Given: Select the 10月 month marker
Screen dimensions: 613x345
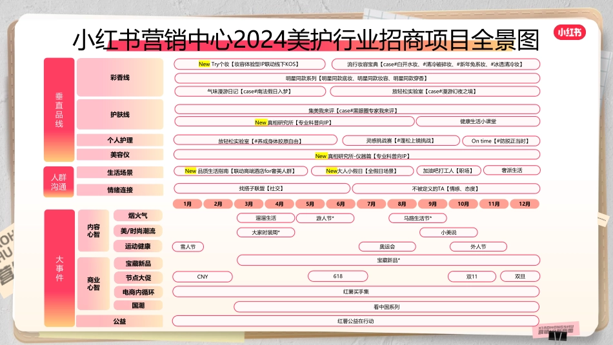Looking at the screenshot, I should [463, 204].
